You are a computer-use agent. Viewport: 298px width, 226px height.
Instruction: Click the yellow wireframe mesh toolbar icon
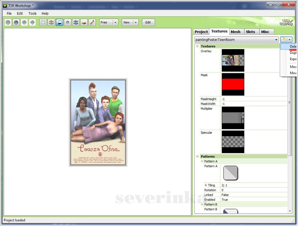pos(51,22)
